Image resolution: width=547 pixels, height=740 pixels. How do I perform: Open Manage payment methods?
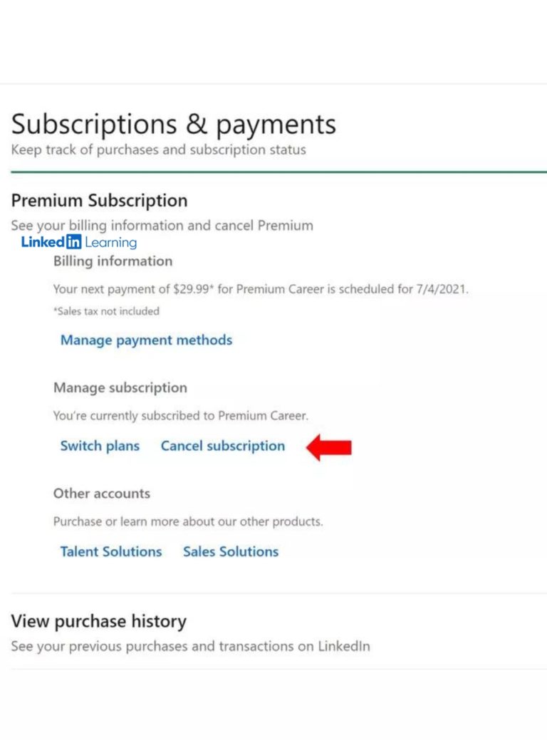pos(146,340)
